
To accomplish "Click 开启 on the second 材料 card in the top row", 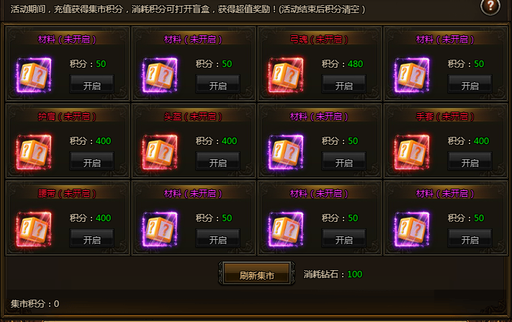I will pyautogui.click(x=217, y=84).
